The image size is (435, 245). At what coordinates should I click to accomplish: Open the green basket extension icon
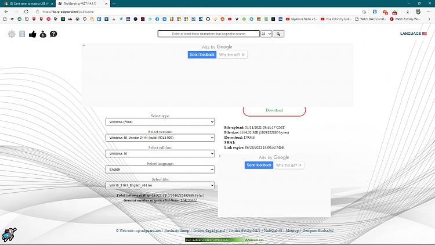(x=394, y=12)
